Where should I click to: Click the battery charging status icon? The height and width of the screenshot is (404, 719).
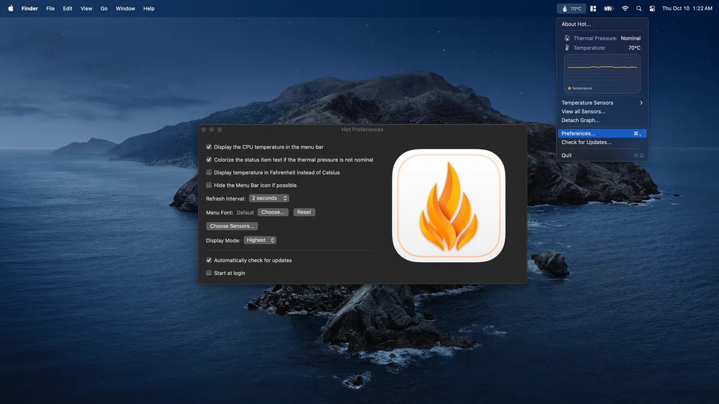point(609,8)
